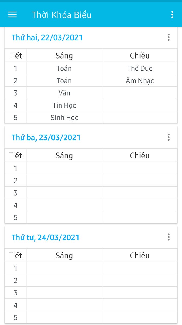The width and height of the screenshot is (182, 325).
Task: Click the Thứ hai, 22/03/2021 date heading
Action: (x=47, y=37)
